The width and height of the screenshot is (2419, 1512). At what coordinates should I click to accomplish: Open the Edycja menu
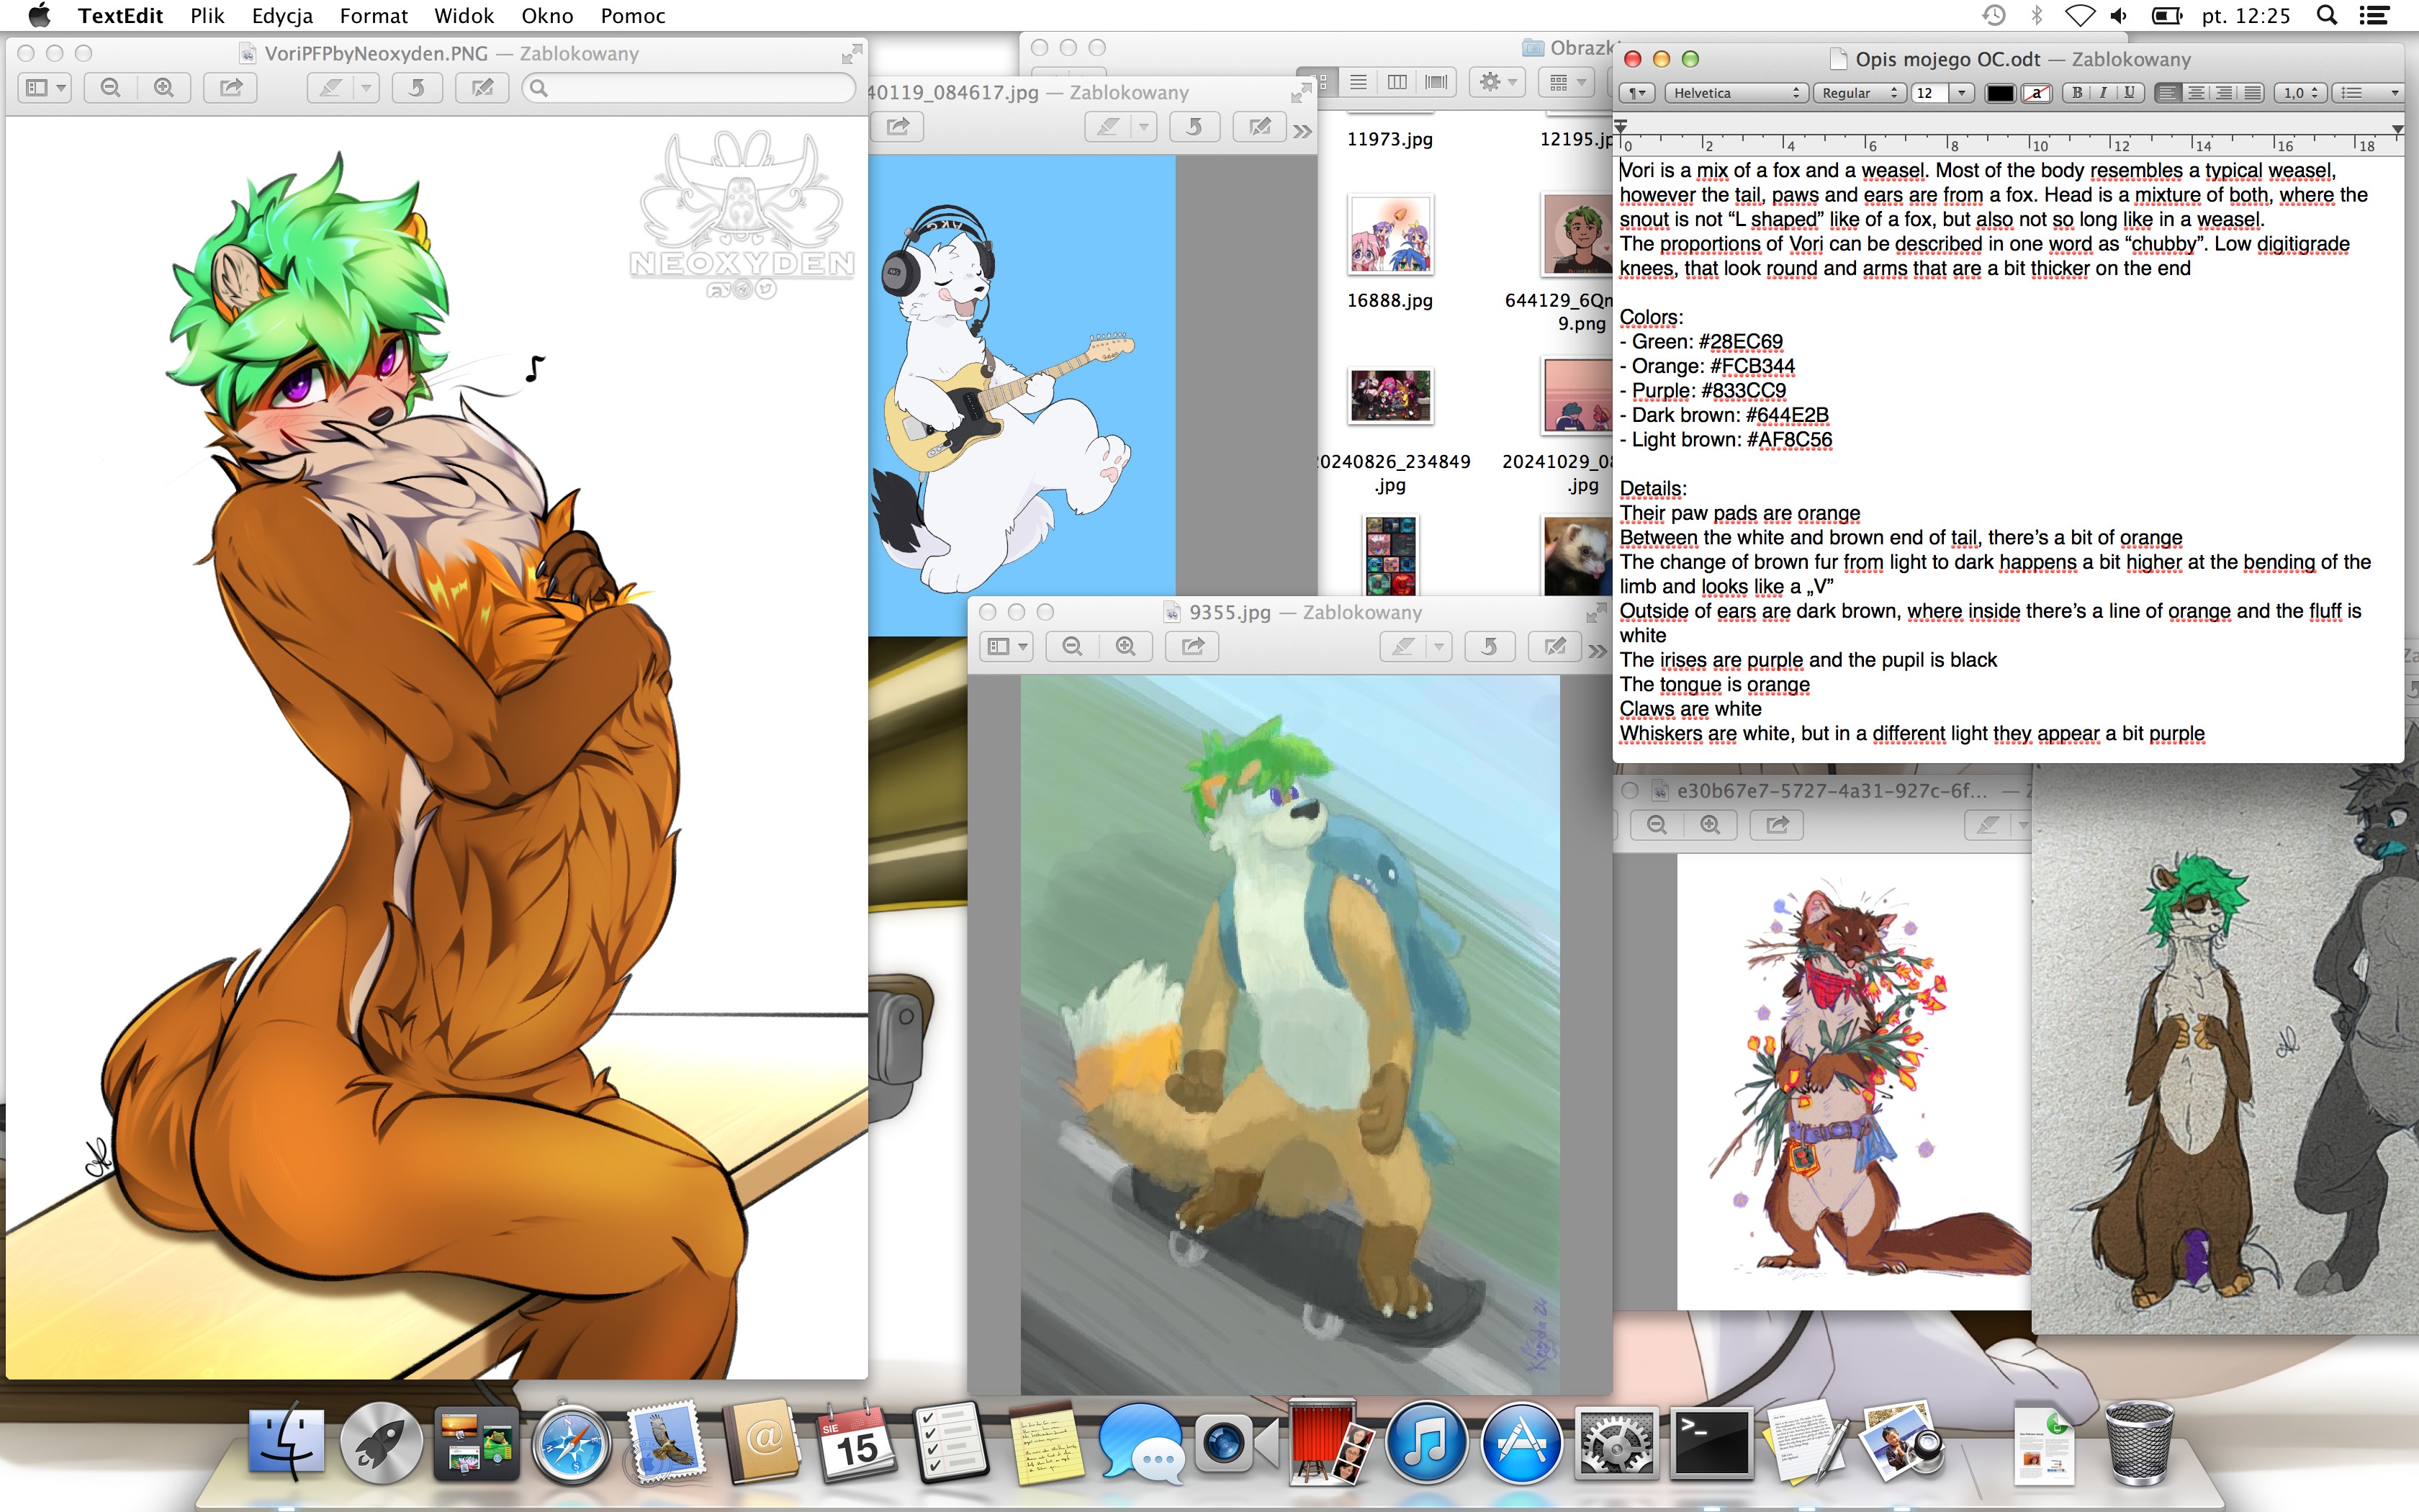click(282, 15)
